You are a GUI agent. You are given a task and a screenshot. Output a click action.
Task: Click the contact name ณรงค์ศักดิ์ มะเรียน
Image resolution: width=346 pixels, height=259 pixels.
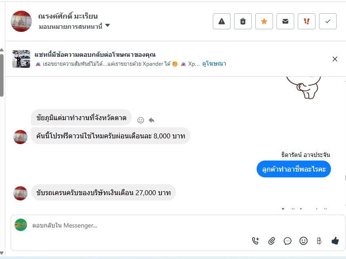(74, 17)
